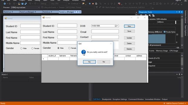Click the Form2 running window app icon
This screenshot has width=188, height=105.
tap(43, 17)
